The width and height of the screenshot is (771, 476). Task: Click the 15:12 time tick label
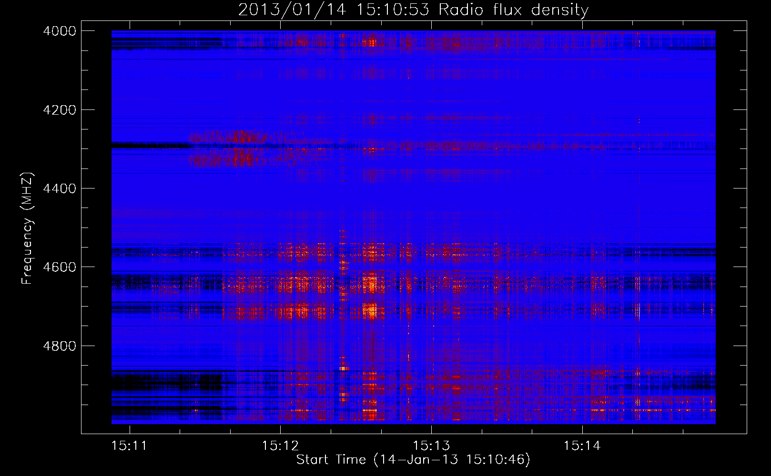point(280,446)
